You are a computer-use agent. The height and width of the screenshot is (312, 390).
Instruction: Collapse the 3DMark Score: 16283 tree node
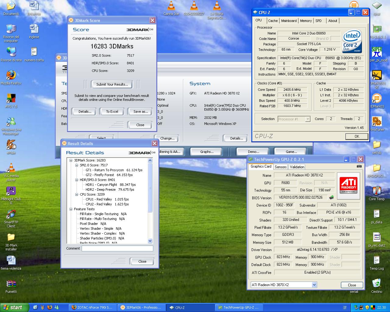pos(71,160)
